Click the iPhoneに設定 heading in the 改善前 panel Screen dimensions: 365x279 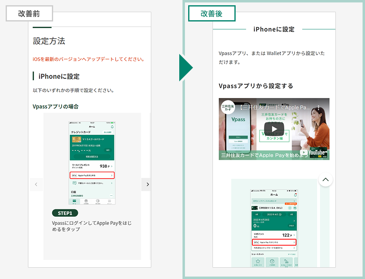point(59,76)
